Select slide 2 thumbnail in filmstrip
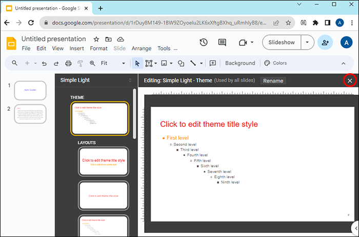Screen dimensions: 359x237 [x=30, y=114]
